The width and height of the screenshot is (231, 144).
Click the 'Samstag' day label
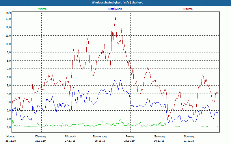[159, 137]
